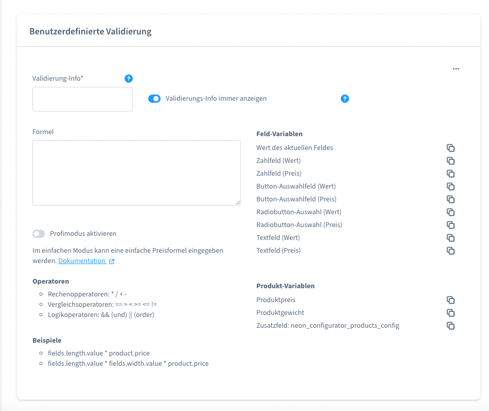
Task: Enable the 'Profimodus aktivieren' switch
Action: click(x=39, y=234)
